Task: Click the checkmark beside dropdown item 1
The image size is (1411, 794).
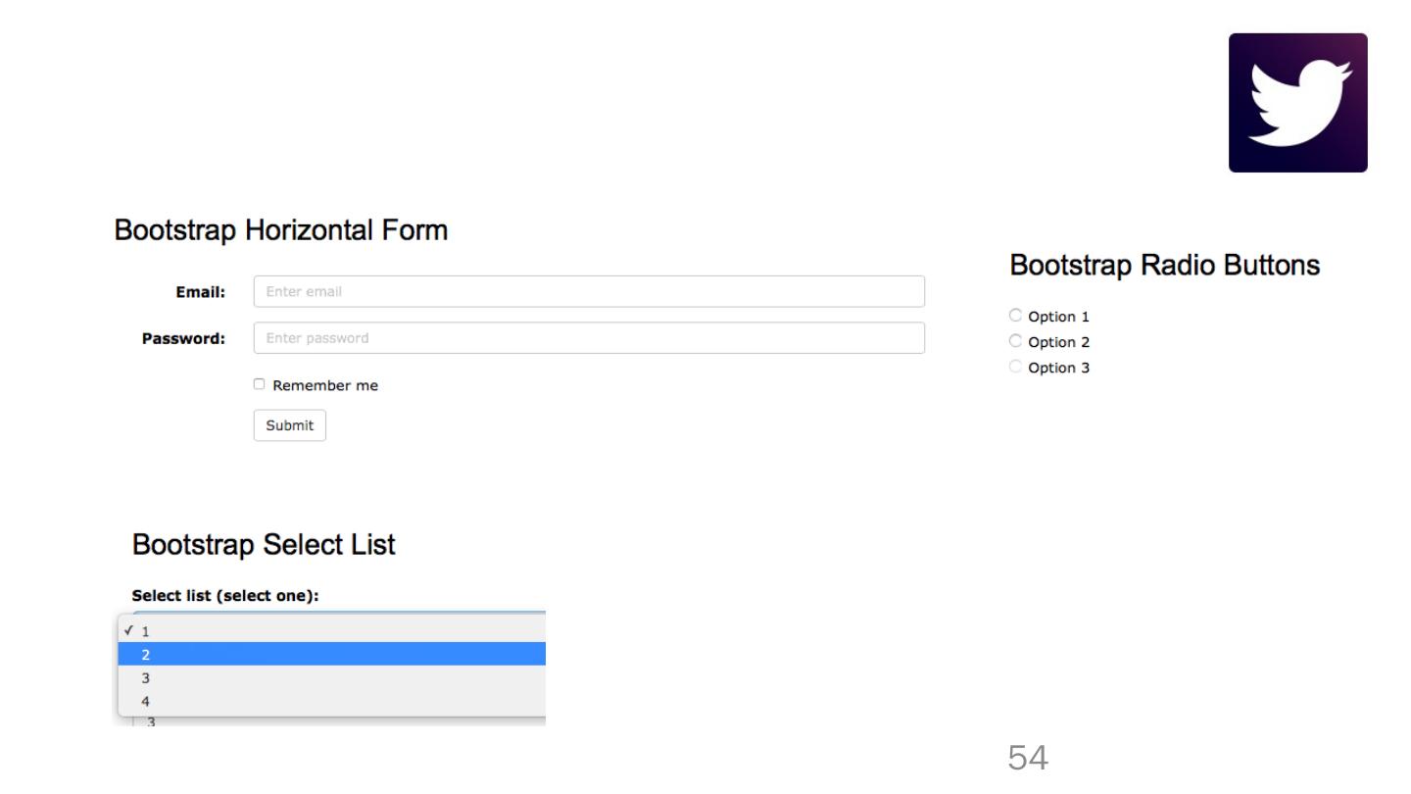Action: (128, 630)
